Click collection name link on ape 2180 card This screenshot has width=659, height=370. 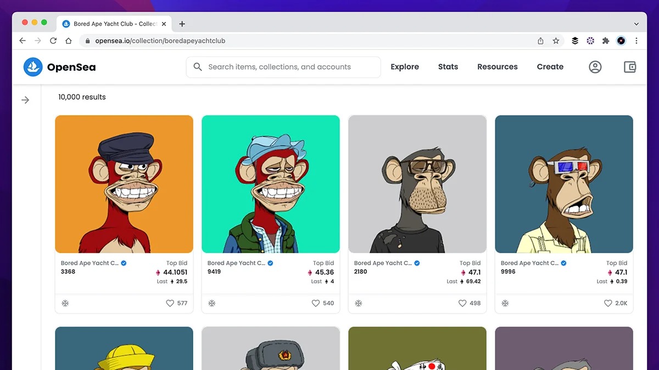tap(383, 263)
